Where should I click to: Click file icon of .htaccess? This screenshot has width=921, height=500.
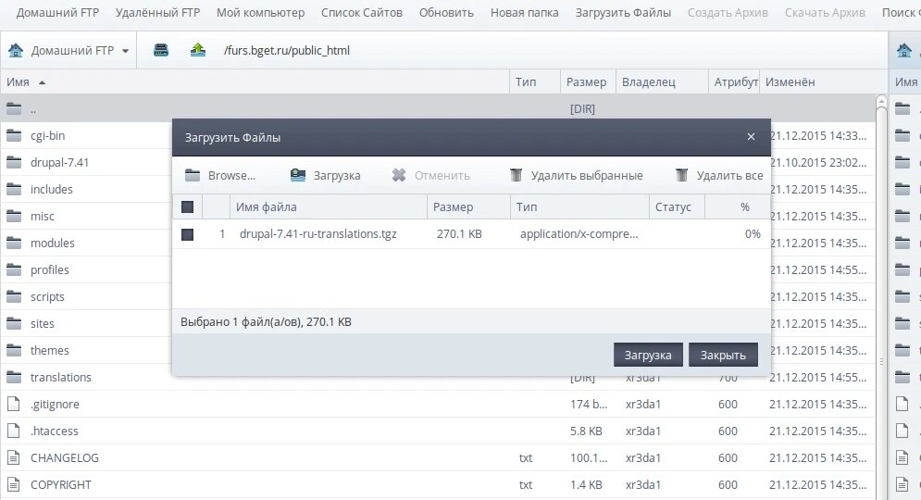coord(14,431)
